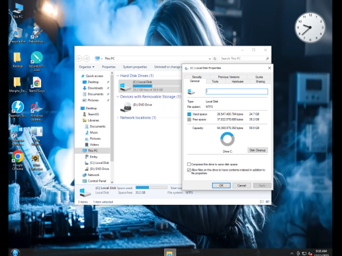Click Cancel in Local Disk Properties

pyautogui.click(x=241, y=186)
